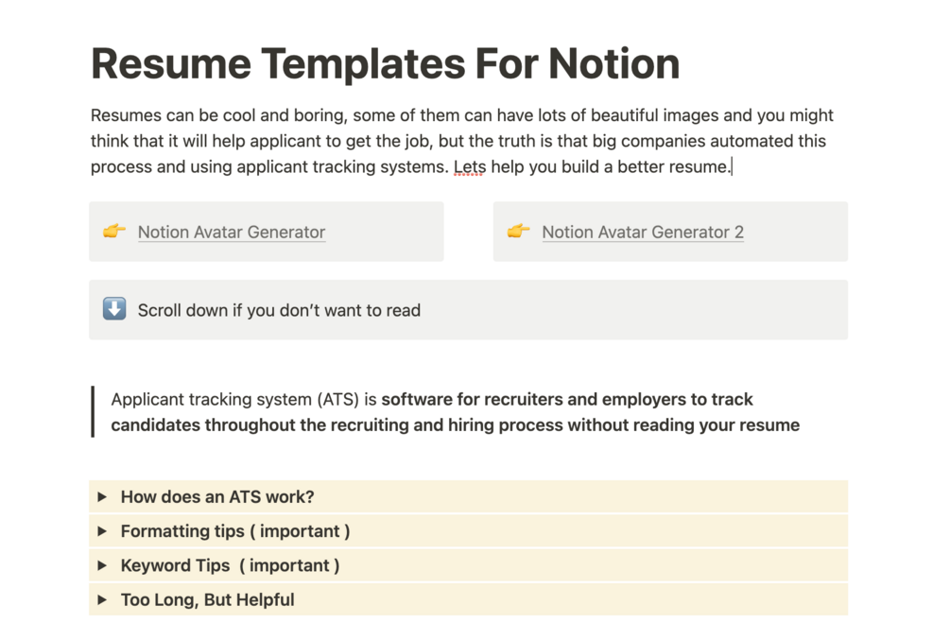This screenshot has width=950, height=640.
Task: Click the pointing hand emoji beside Notion Avatar Generator
Action: pos(114,232)
